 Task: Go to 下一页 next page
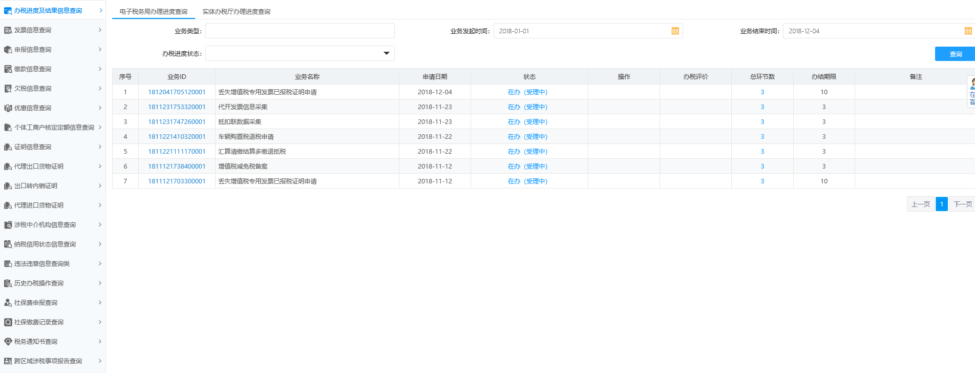[x=962, y=204]
